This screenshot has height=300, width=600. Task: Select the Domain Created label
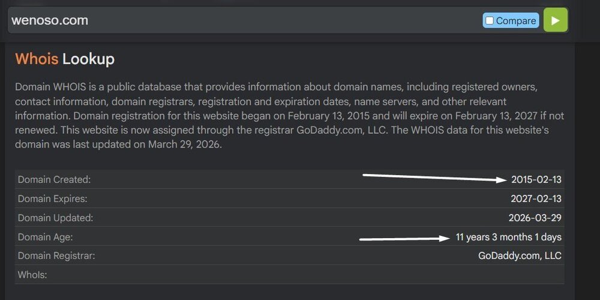point(55,179)
